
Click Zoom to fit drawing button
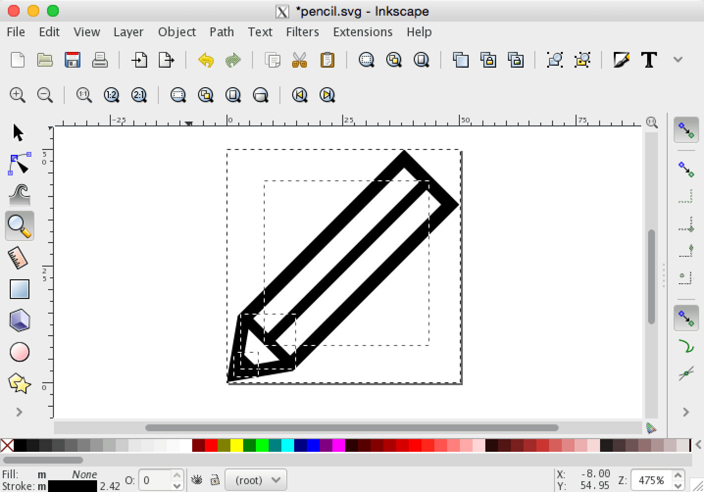click(x=206, y=95)
